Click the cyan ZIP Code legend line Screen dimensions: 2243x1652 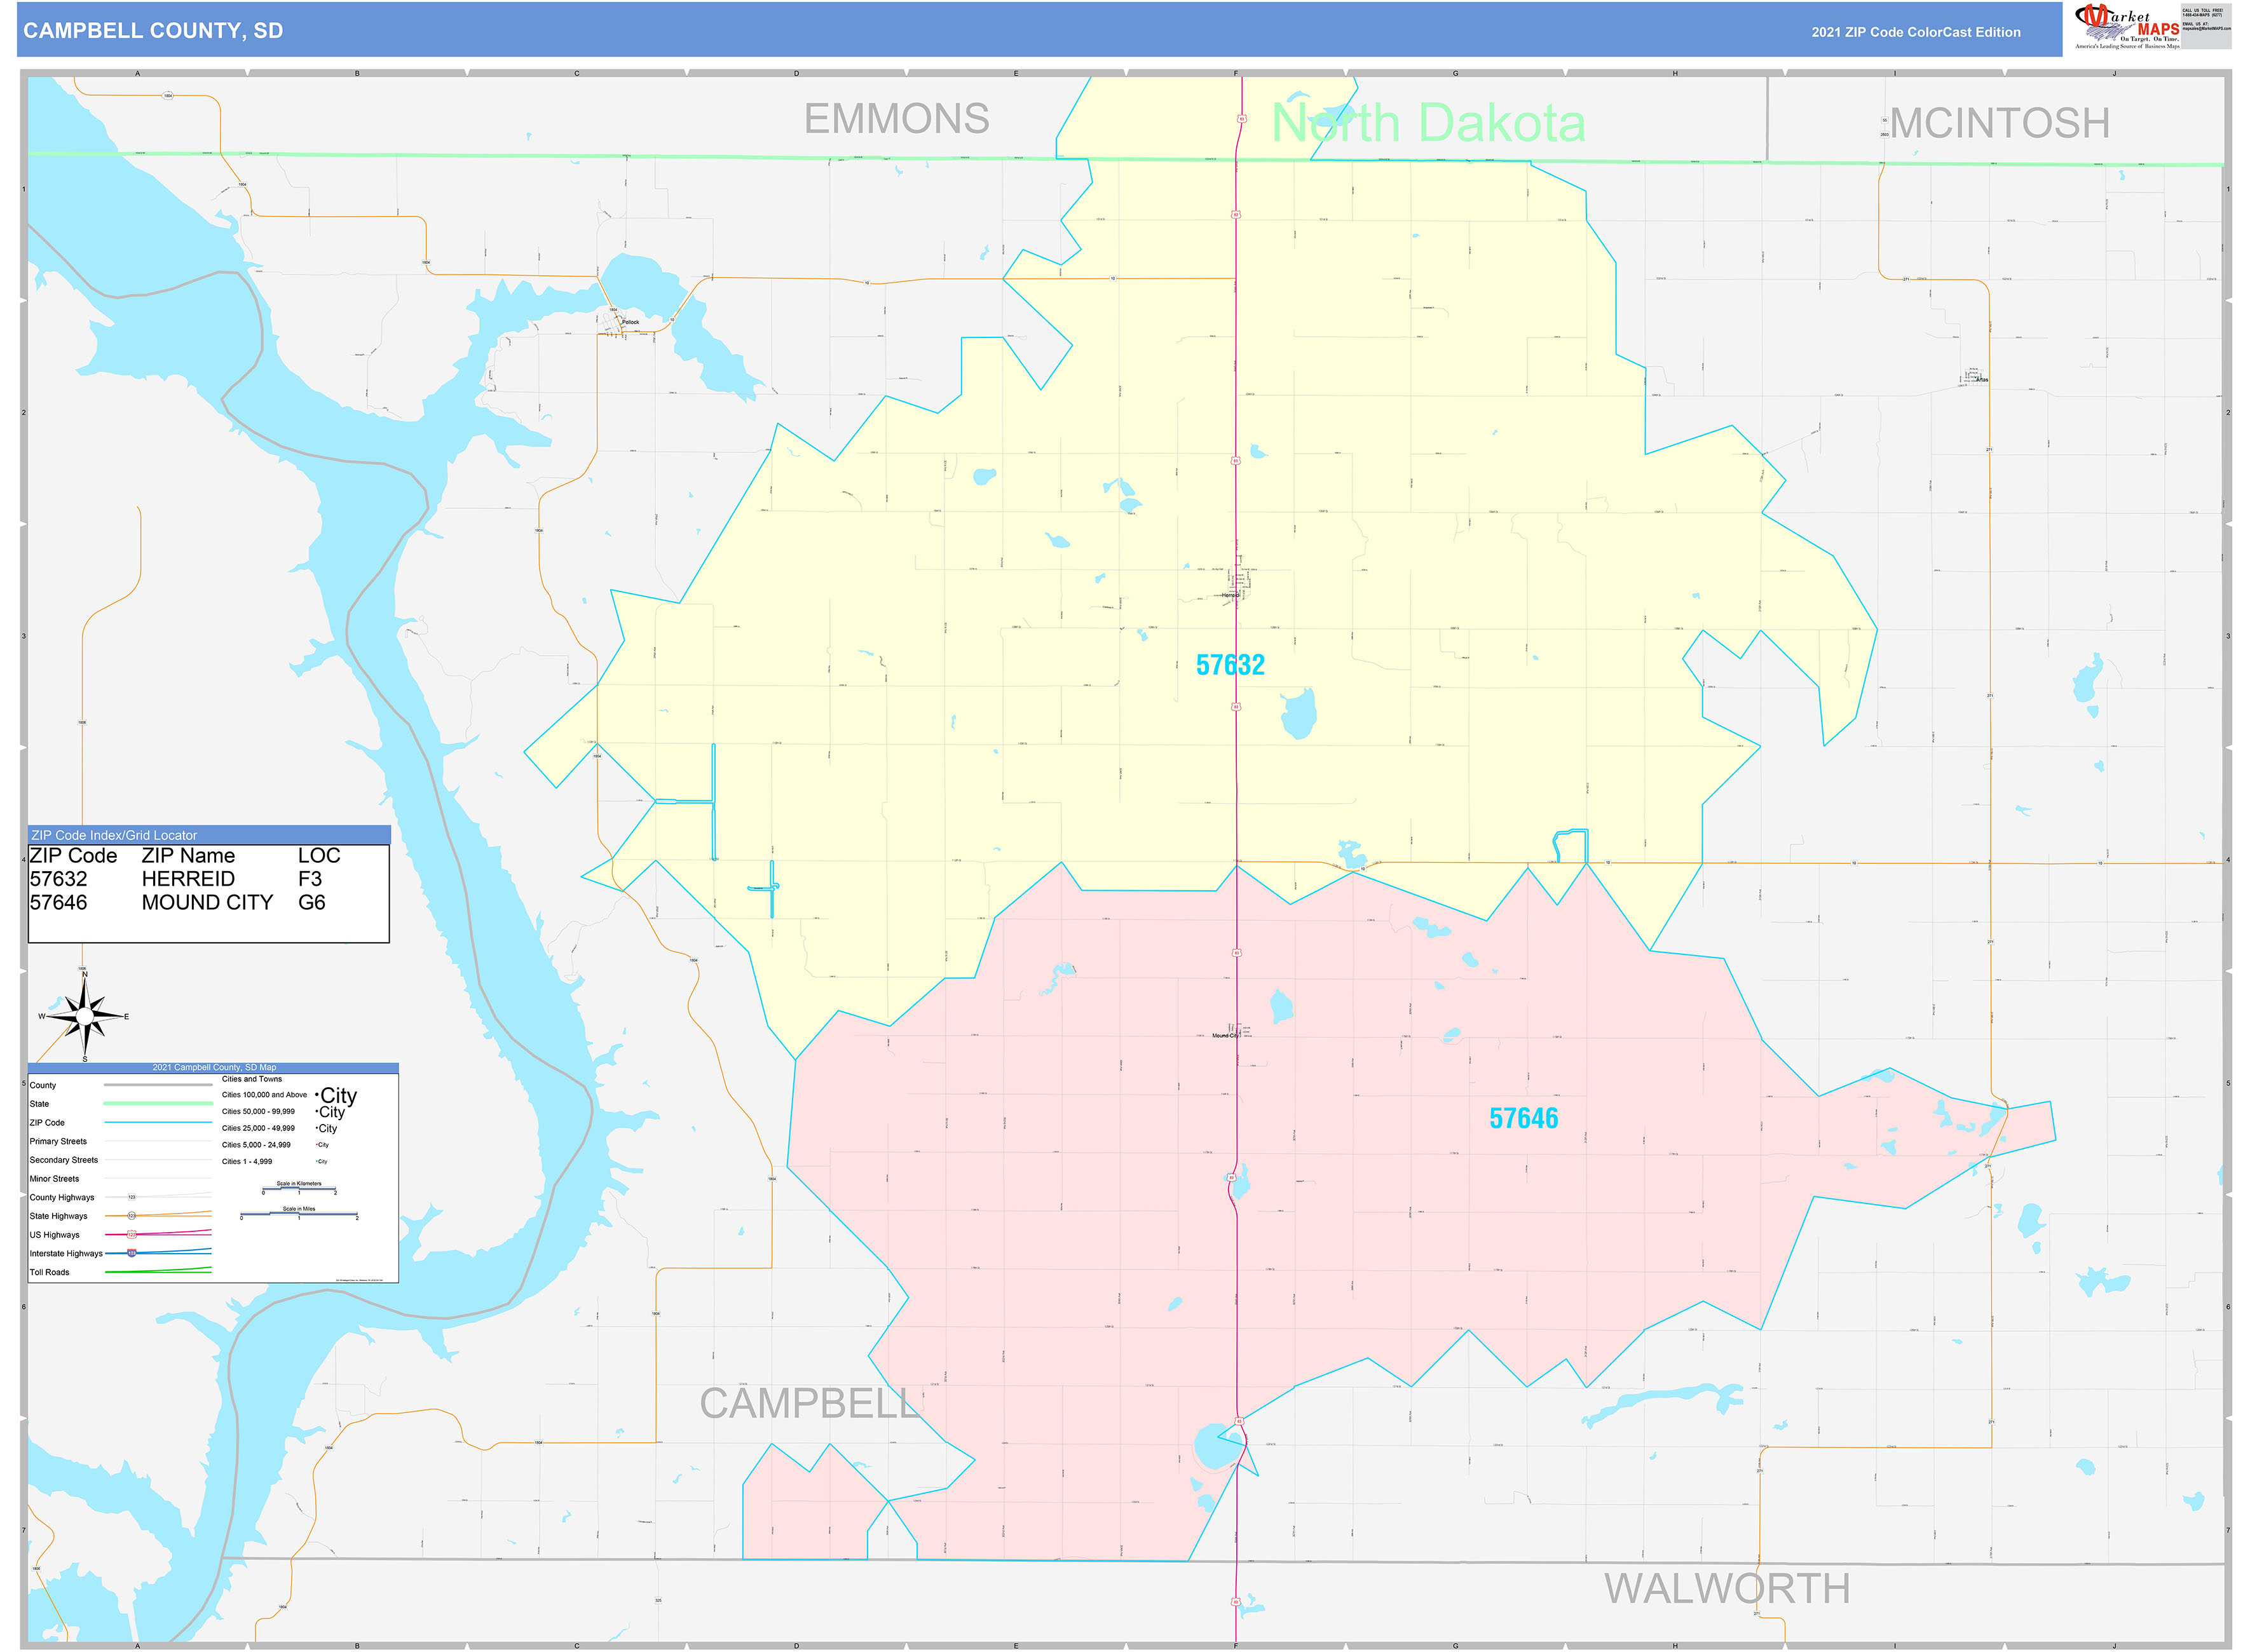coord(157,1122)
